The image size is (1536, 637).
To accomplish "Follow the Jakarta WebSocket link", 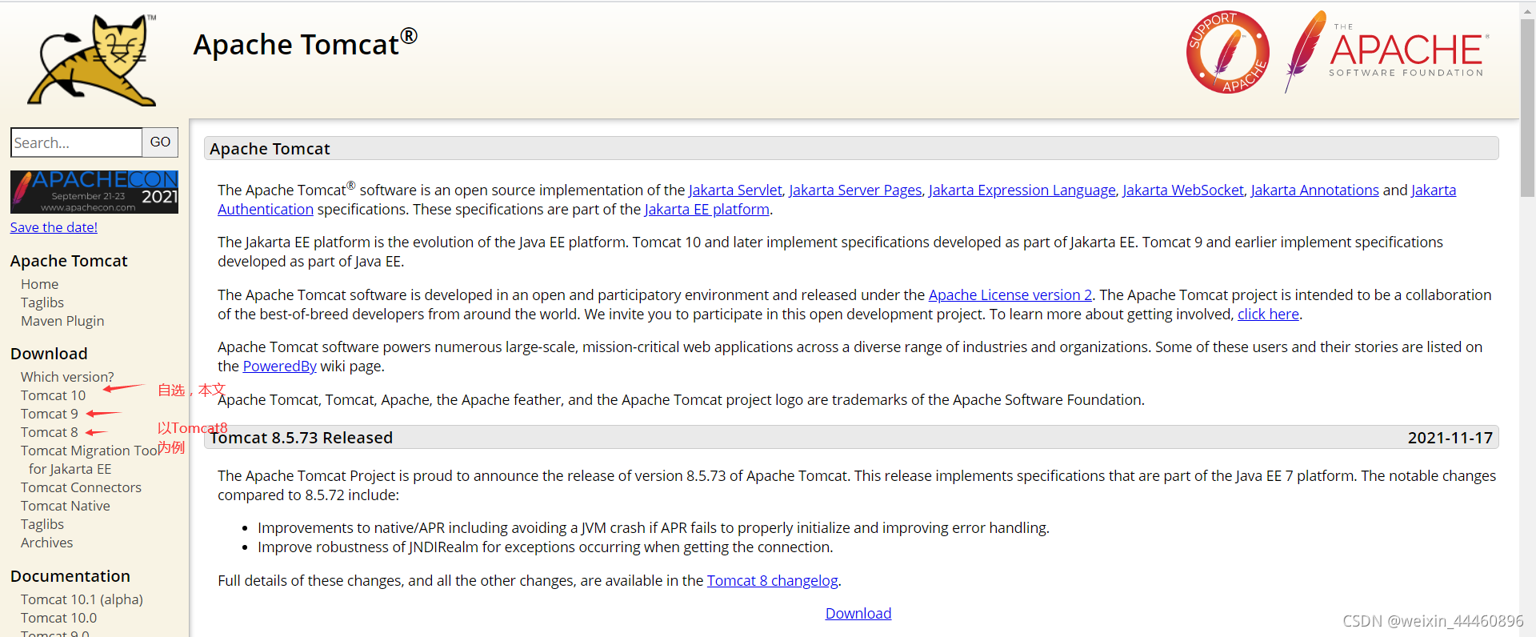I will [x=1183, y=190].
